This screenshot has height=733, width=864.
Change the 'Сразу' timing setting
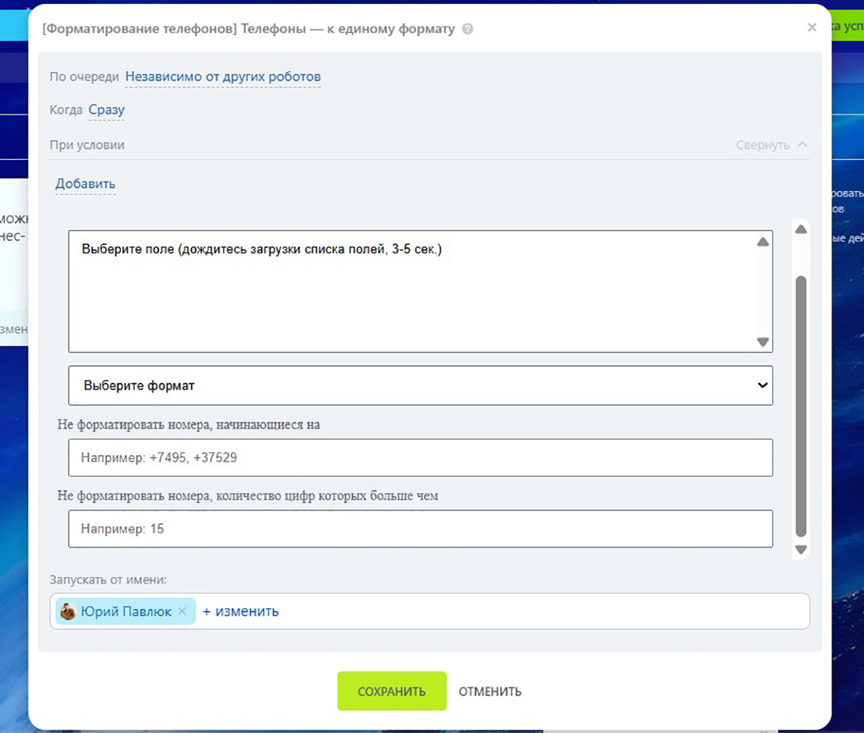[x=107, y=110]
